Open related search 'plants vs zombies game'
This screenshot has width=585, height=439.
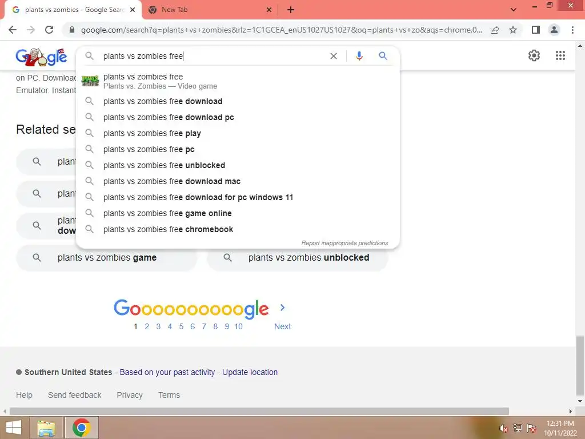(x=106, y=258)
